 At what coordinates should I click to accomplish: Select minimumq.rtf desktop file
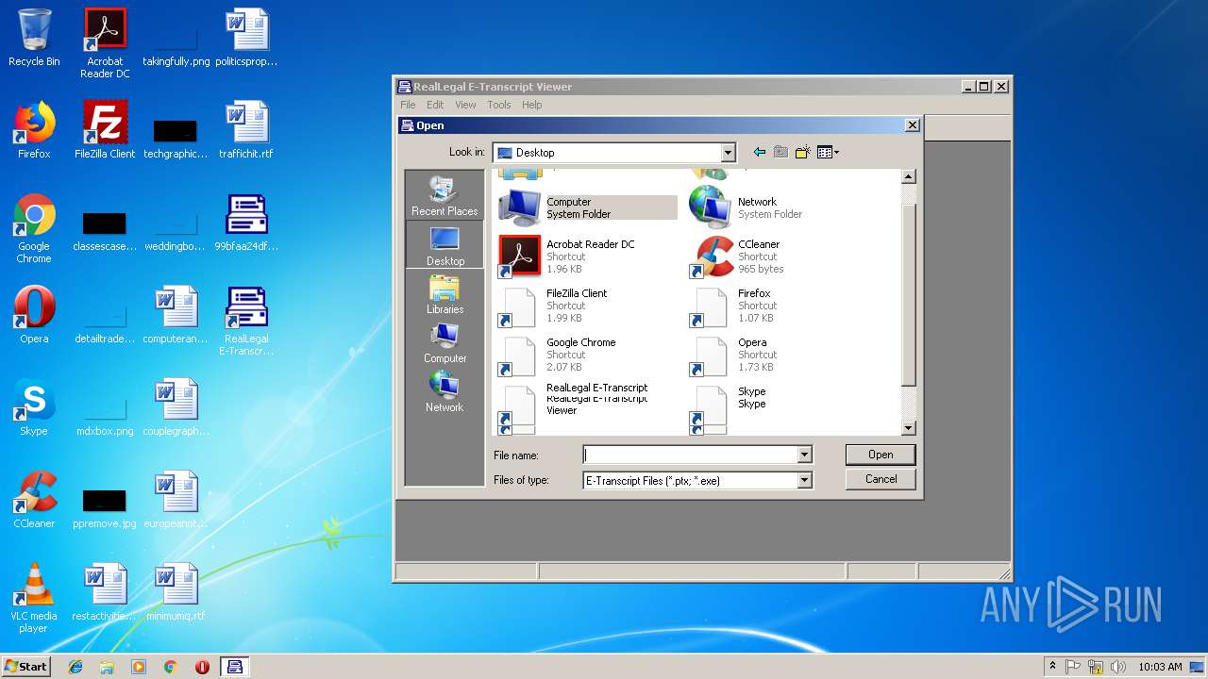[x=176, y=592]
